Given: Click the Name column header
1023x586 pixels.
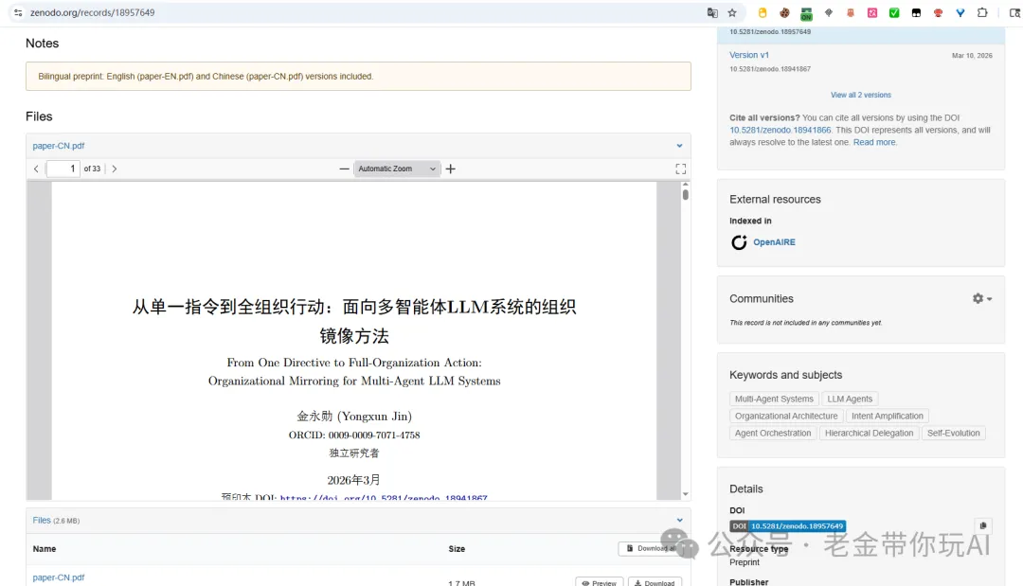Looking at the screenshot, I should [45, 549].
